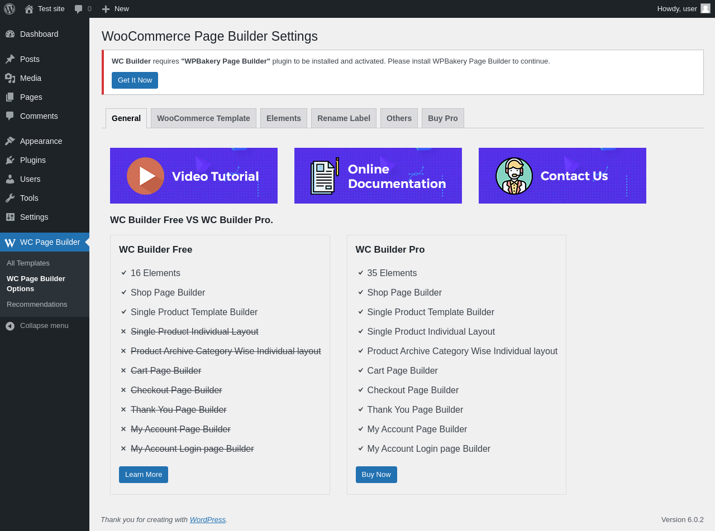The height and width of the screenshot is (531, 715).
Task: Click the Pages icon in sidebar
Action: (10, 97)
